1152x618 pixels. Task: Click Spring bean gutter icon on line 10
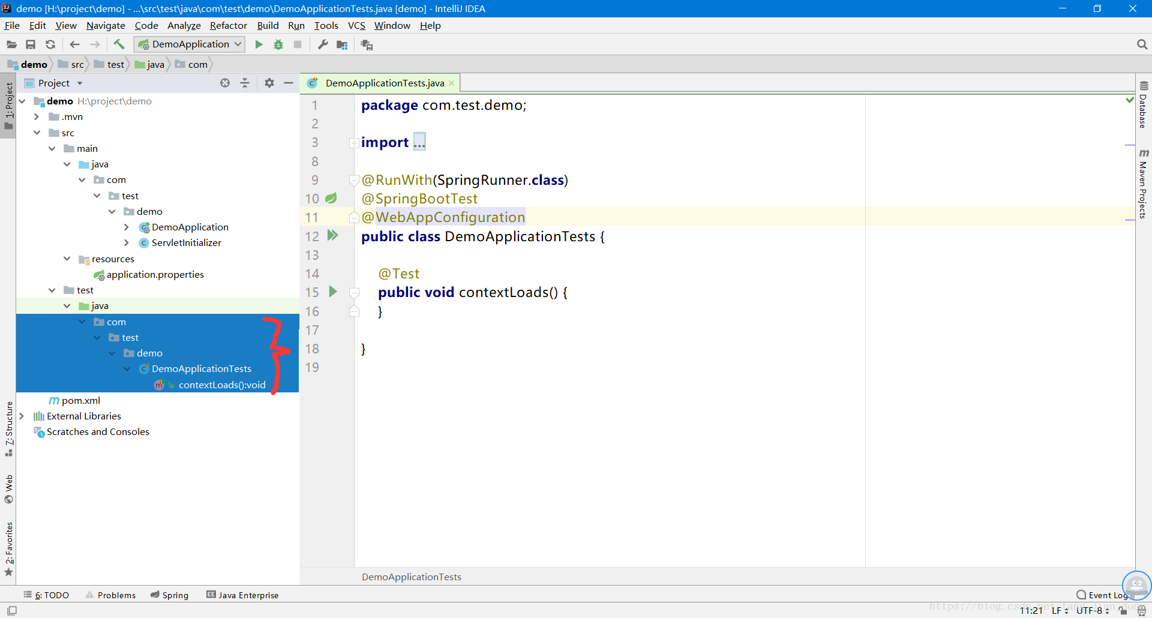click(x=331, y=198)
